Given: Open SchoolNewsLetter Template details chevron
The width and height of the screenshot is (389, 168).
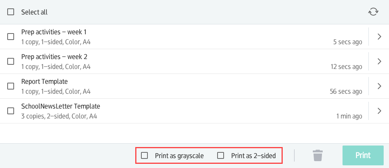Looking at the screenshot, I should [x=379, y=111].
